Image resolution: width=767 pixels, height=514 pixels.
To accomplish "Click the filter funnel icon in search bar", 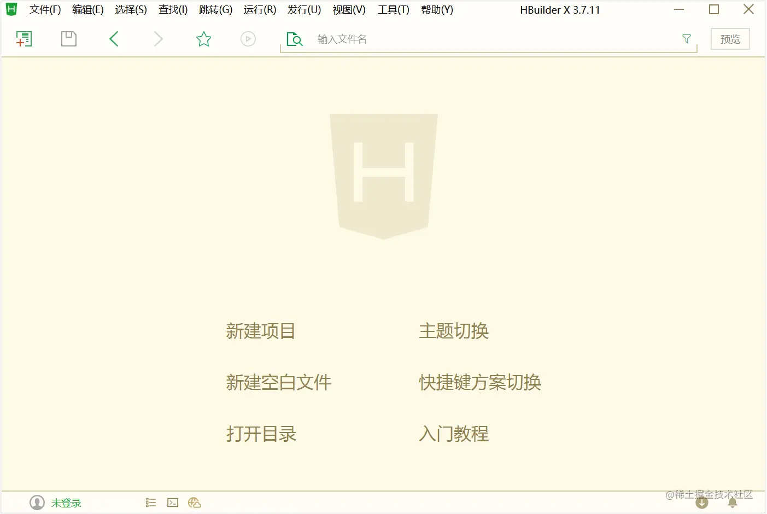I will tap(687, 39).
